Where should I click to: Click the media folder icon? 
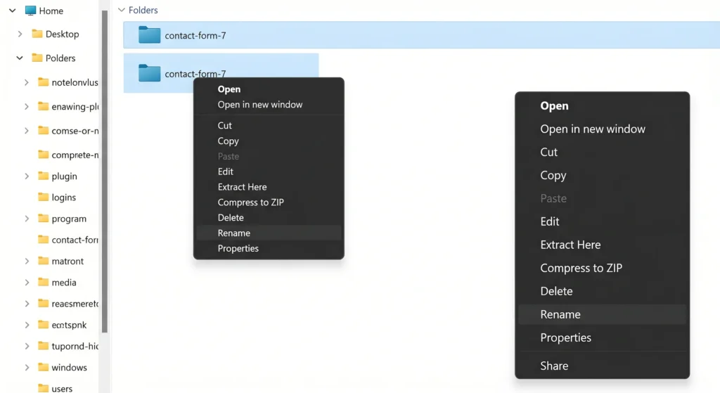click(x=43, y=283)
